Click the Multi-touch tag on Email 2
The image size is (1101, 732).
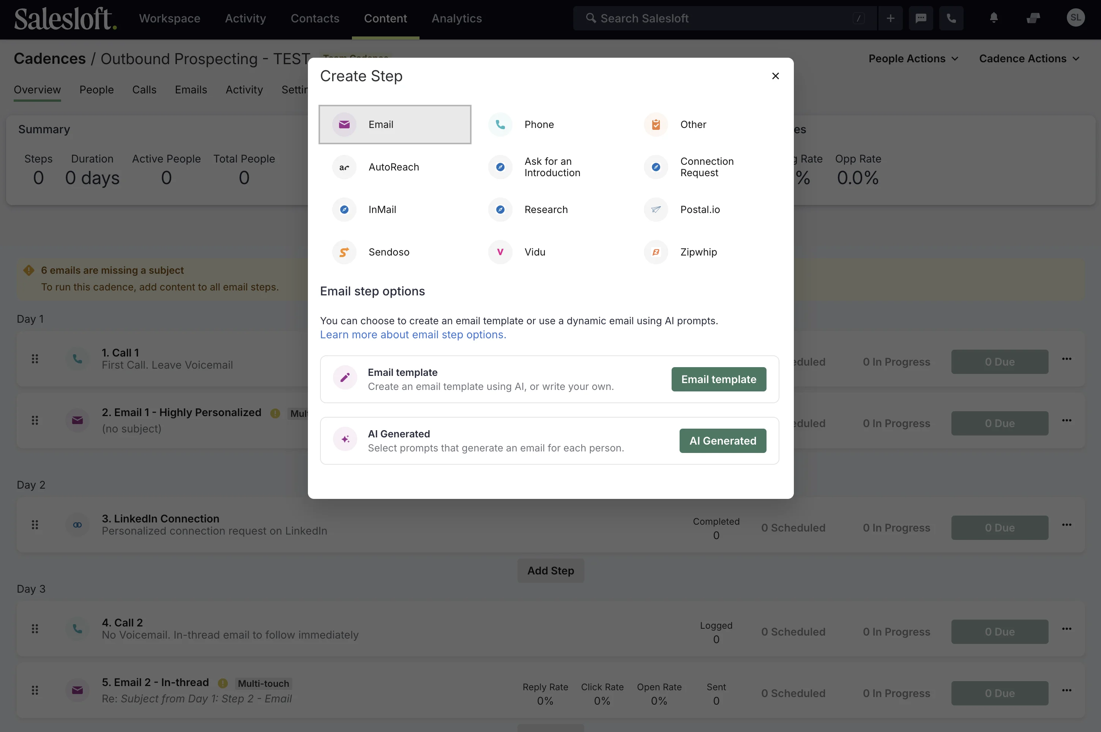pyautogui.click(x=263, y=683)
